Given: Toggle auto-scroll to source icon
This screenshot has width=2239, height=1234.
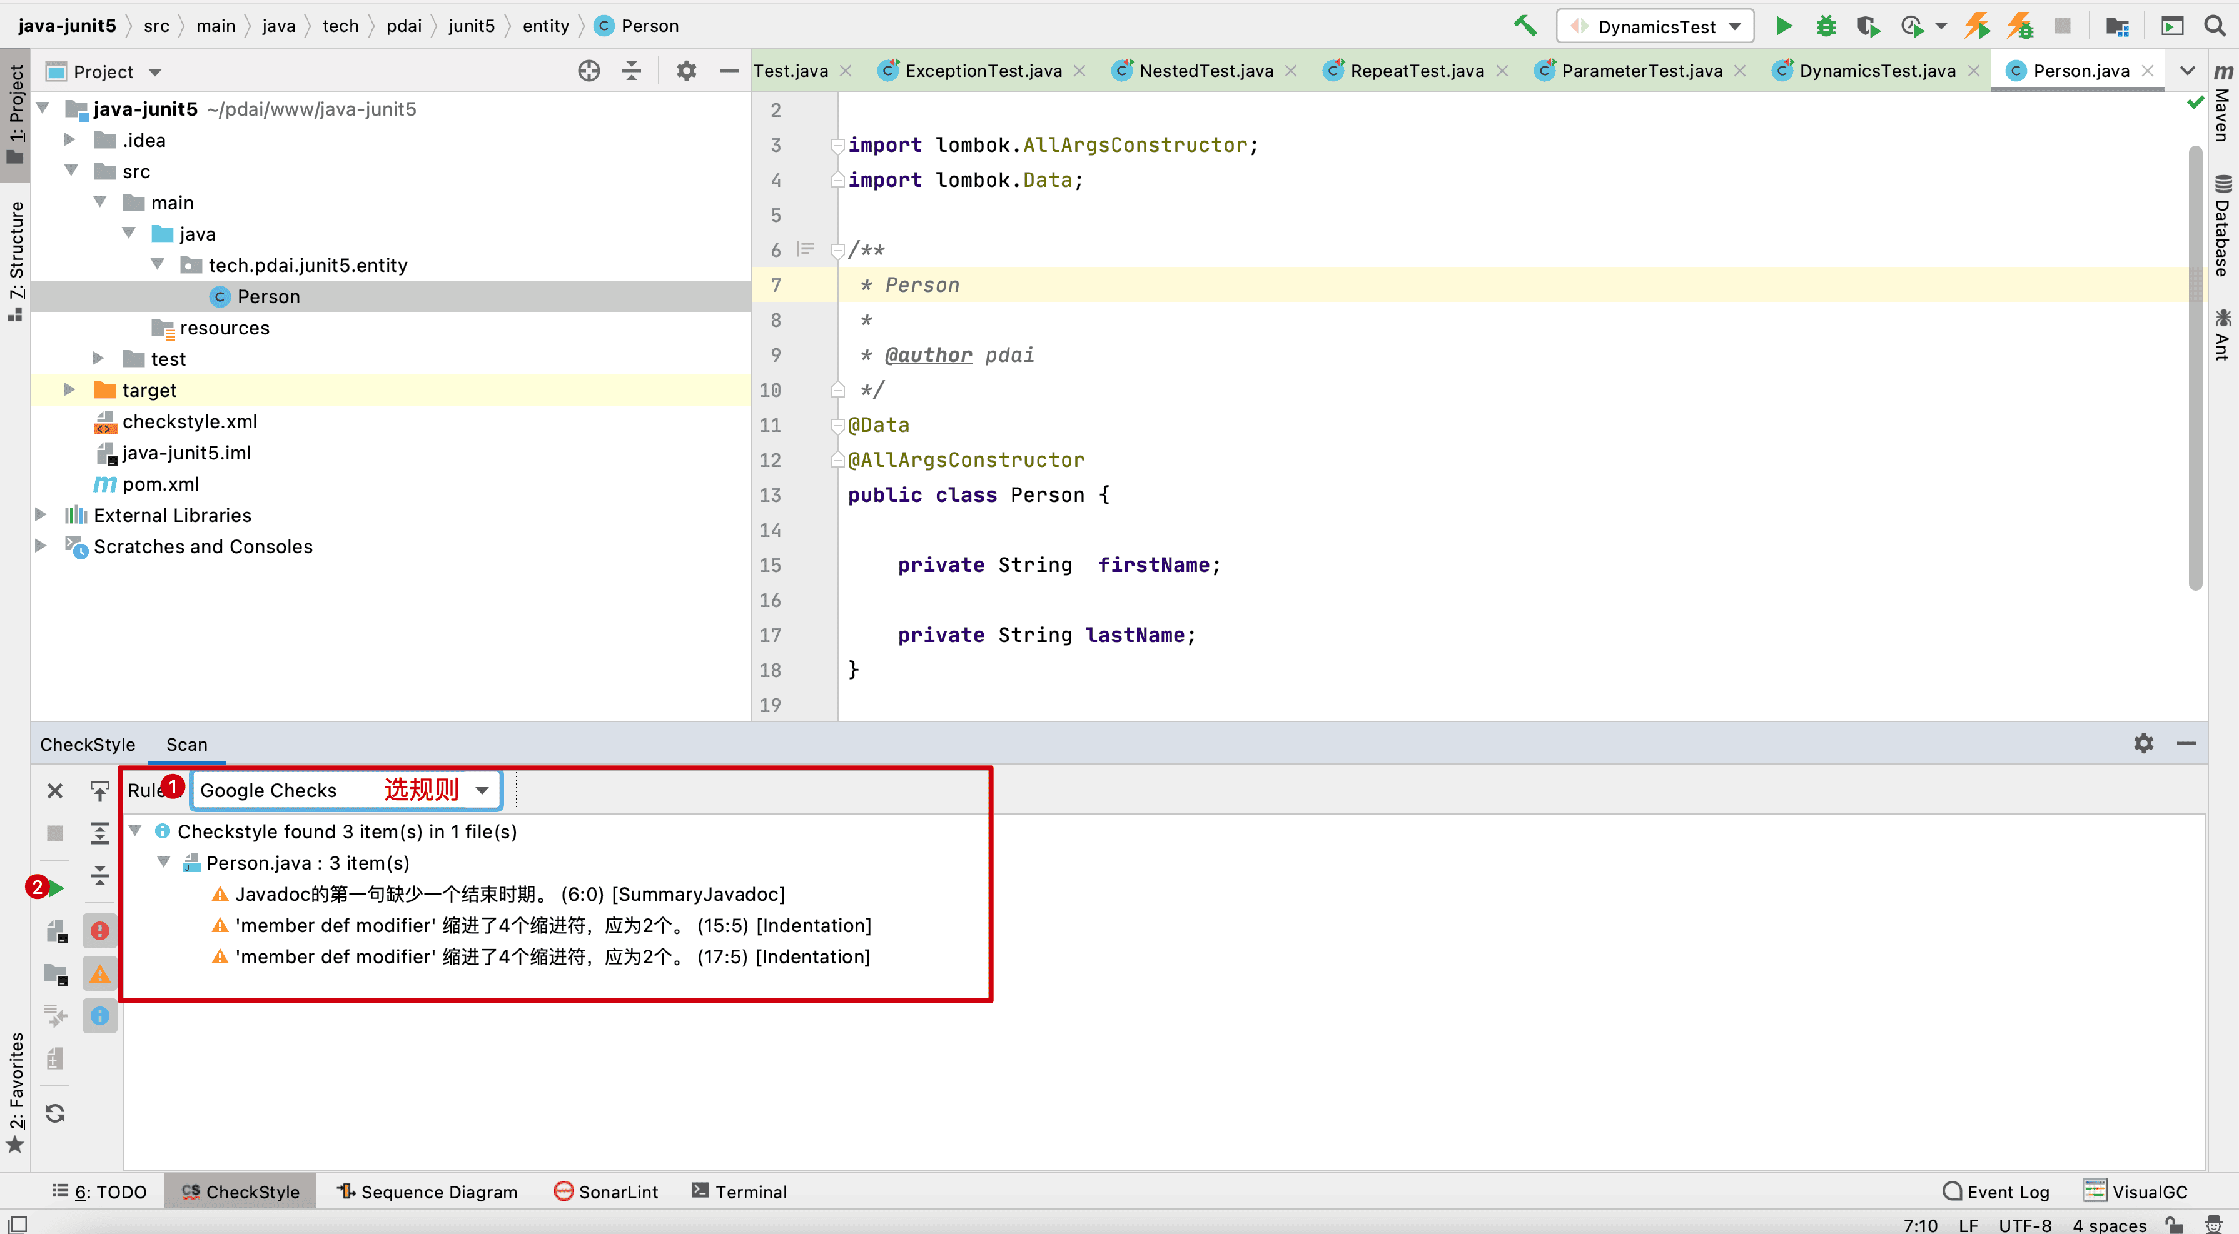Looking at the screenshot, I should tap(99, 789).
